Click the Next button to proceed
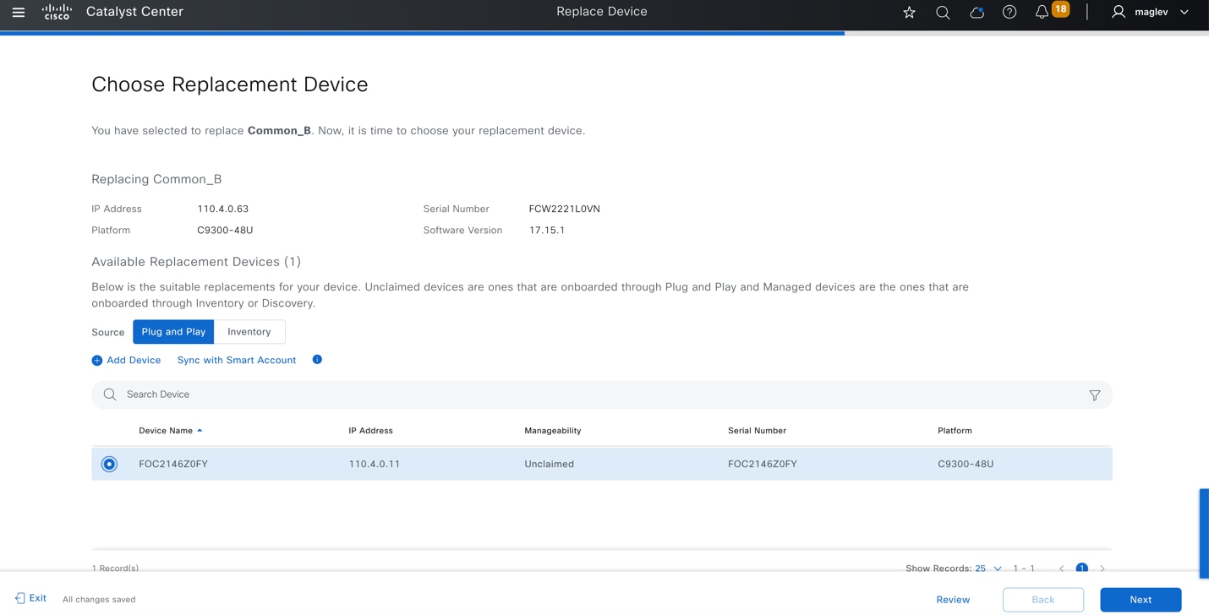This screenshot has width=1209, height=615. click(x=1140, y=599)
